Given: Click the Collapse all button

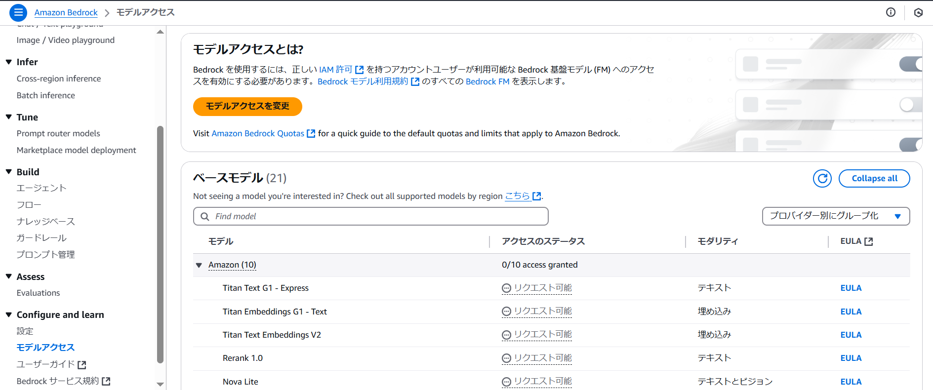Looking at the screenshot, I should (874, 178).
